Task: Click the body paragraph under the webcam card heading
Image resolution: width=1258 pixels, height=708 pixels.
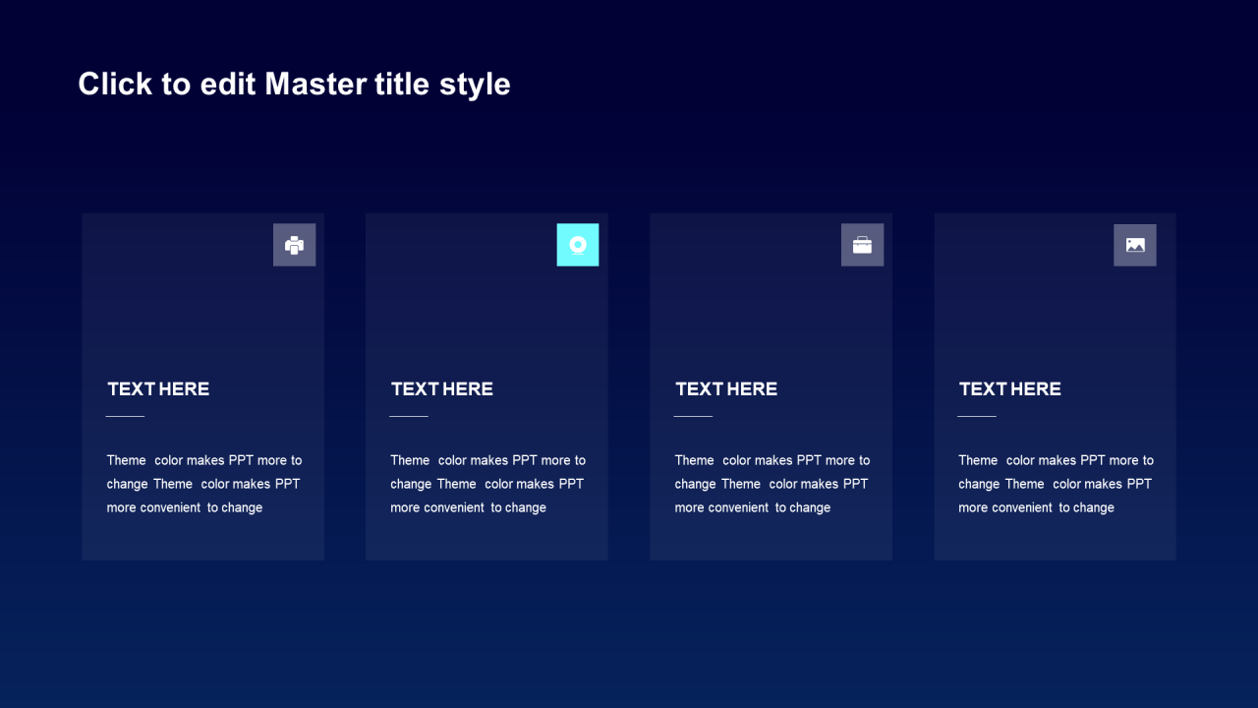Action: (x=487, y=484)
